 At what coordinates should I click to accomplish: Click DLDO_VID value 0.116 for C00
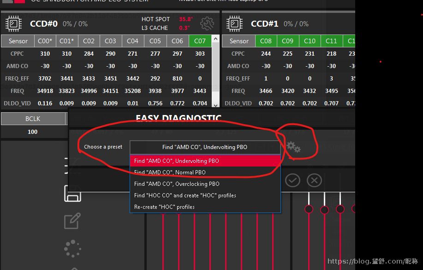pos(45,103)
